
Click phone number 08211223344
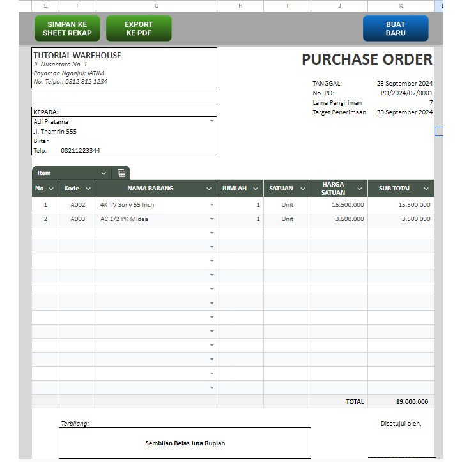(81, 151)
